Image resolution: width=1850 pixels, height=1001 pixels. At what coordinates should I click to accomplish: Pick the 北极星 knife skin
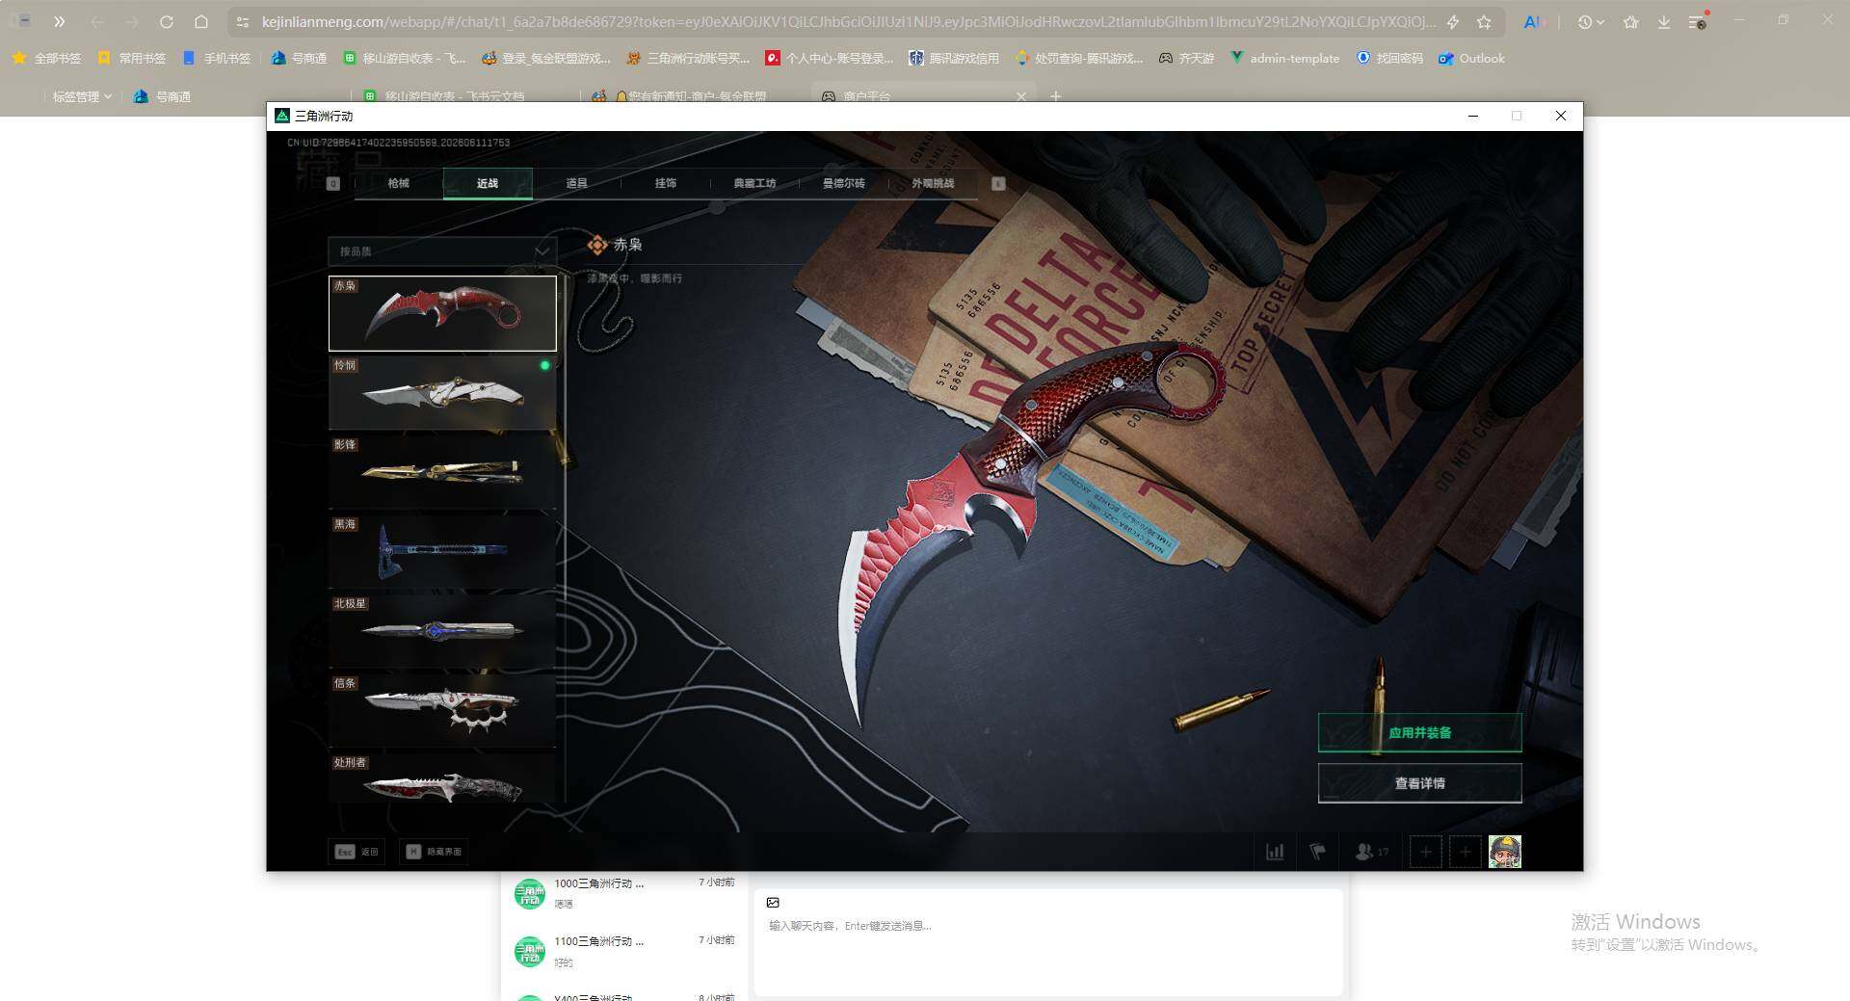[x=442, y=631]
